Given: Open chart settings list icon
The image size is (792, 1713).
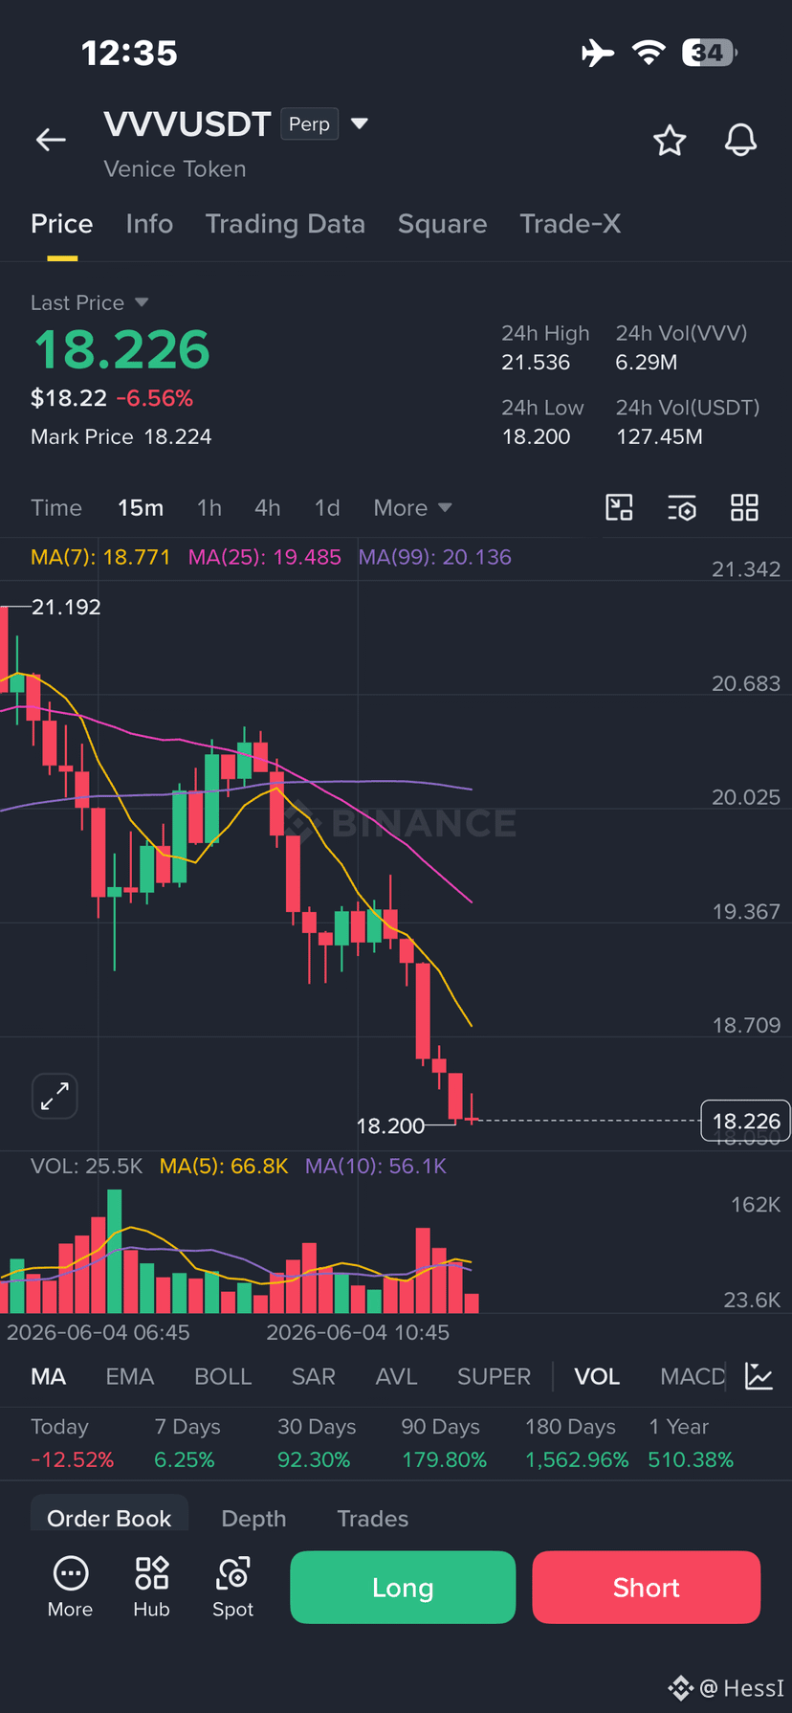Looking at the screenshot, I should pyautogui.click(x=682, y=507).
